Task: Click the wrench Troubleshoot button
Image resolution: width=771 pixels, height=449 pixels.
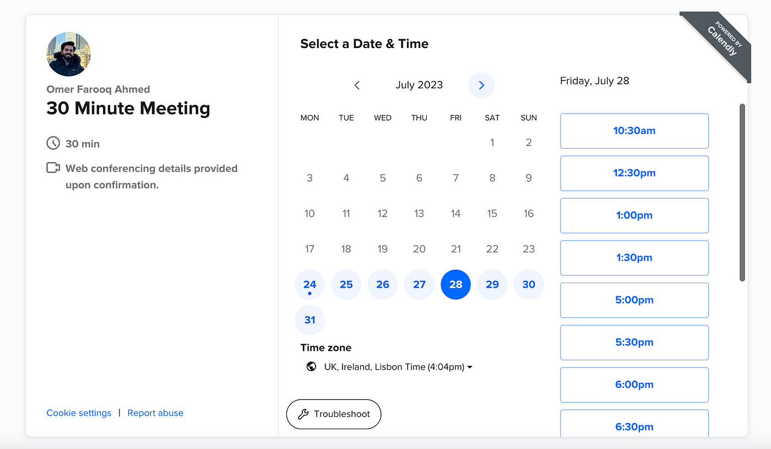Action: pos(334,414)
